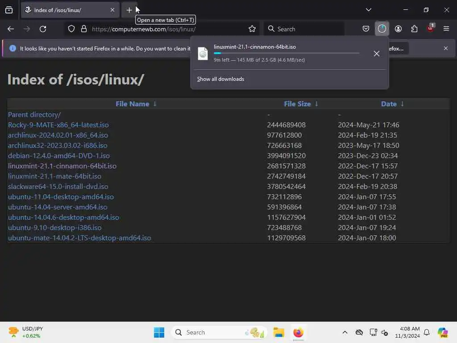Open the muted volume tray icon

[x=385, y=332]
